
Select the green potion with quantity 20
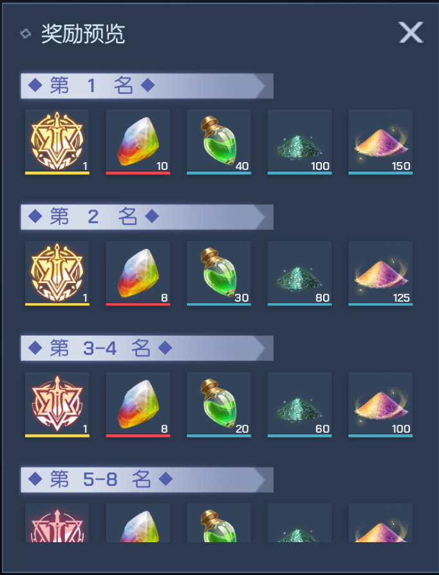219,405
